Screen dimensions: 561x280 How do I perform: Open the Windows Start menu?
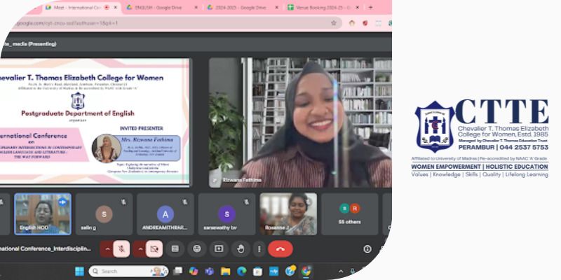point(79,272)
